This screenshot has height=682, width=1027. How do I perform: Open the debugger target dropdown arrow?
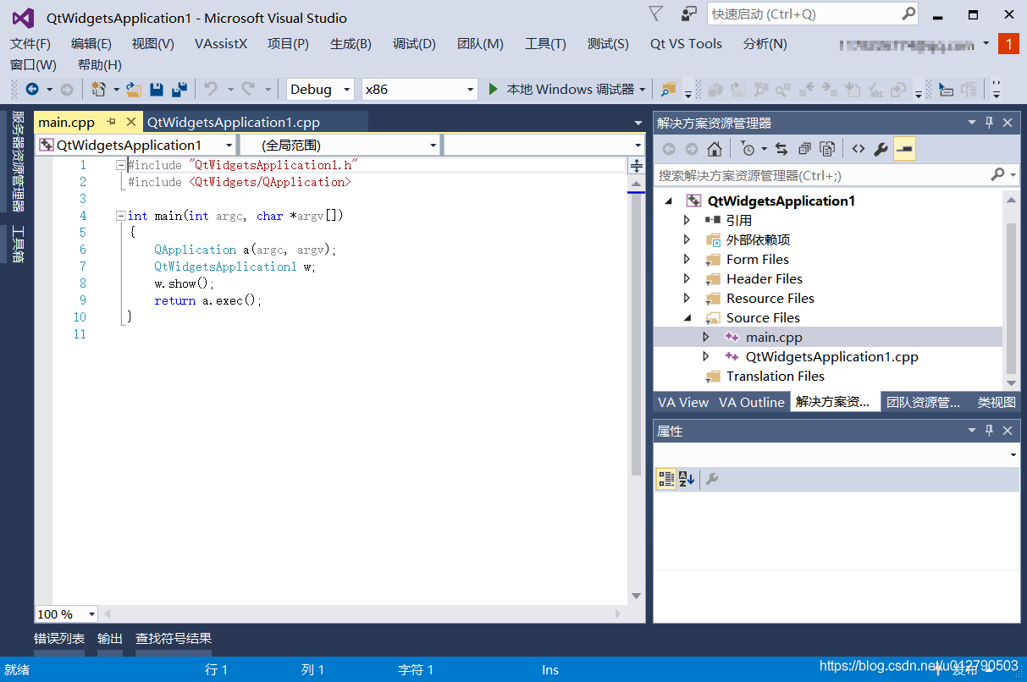point(643,89)
